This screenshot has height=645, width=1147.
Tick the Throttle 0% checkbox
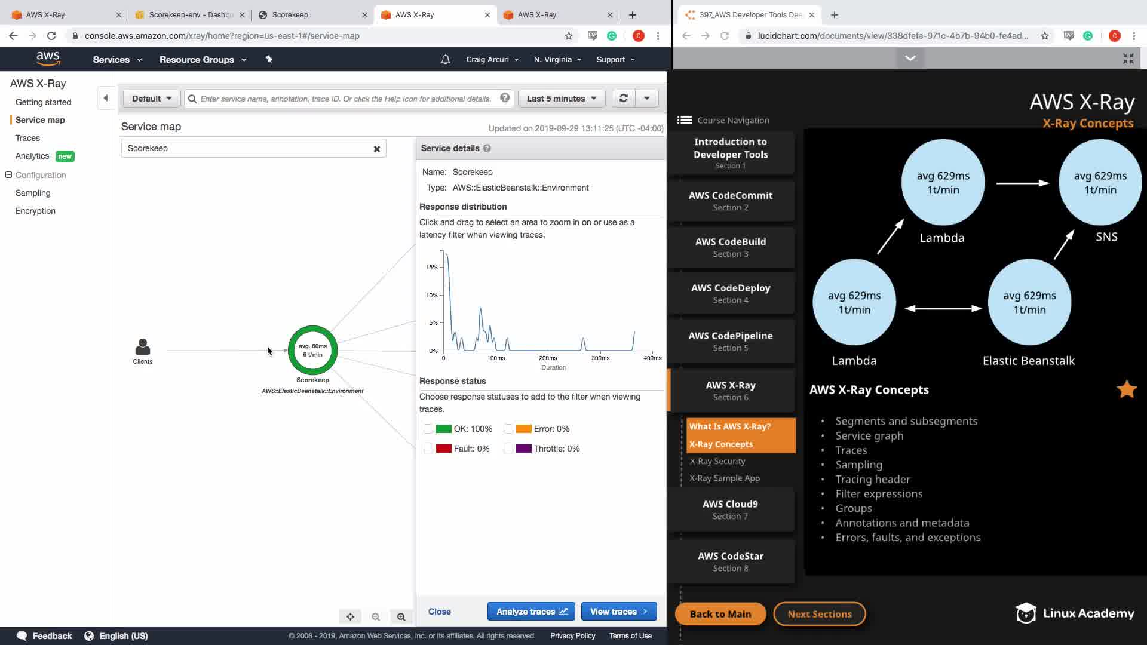[x=508, y=449]
